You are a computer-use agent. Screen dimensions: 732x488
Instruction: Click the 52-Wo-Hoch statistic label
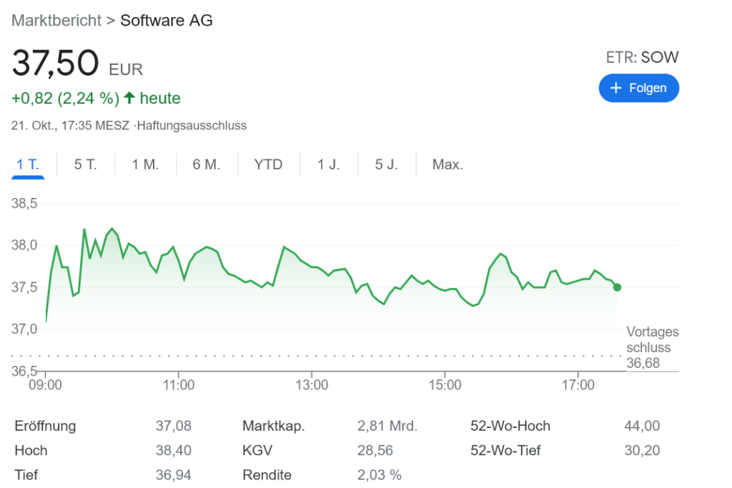(510, 427)
